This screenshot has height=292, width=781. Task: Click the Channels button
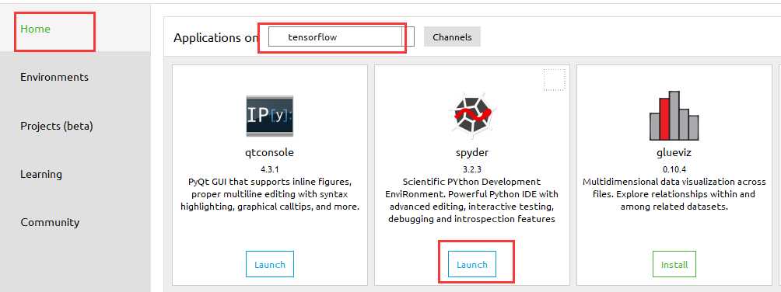point(452,36)
